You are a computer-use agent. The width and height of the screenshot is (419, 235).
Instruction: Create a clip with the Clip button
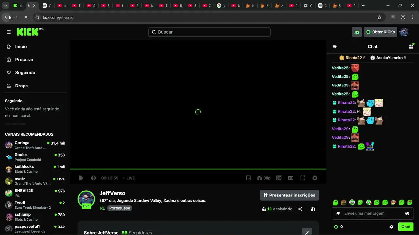(x=264, y=178)
